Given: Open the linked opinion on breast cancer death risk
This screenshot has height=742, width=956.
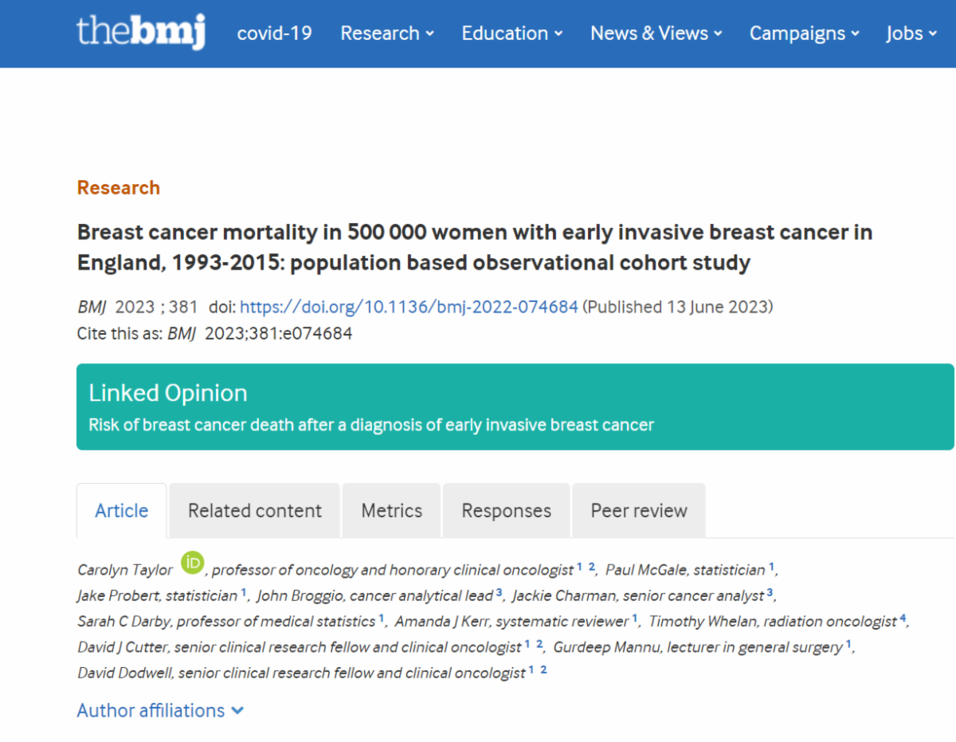Looking at the screenshot, I should coord(371,425).
